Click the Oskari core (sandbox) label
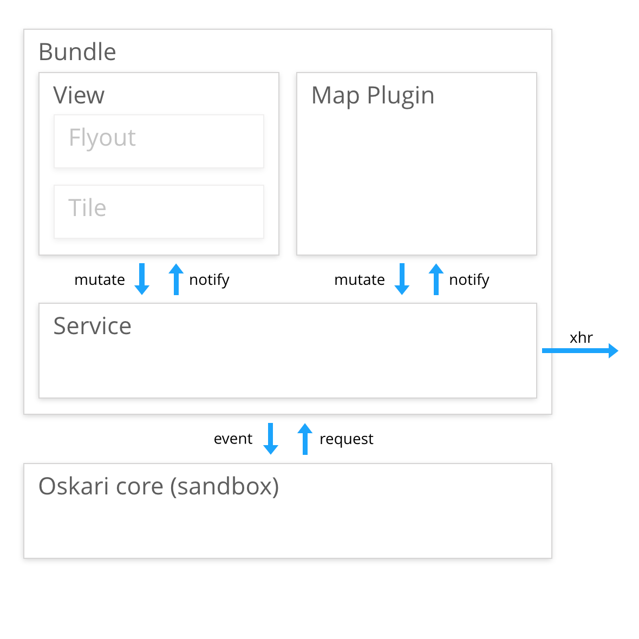Screen dimensions: 639x639 point(159,486)
